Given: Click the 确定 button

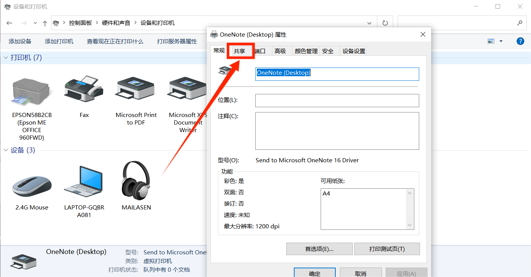Looking at the screenshot, I should 315,273.
